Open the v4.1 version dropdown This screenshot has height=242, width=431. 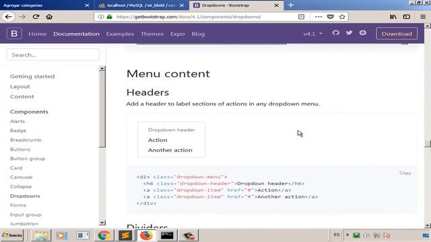(312, 34)
